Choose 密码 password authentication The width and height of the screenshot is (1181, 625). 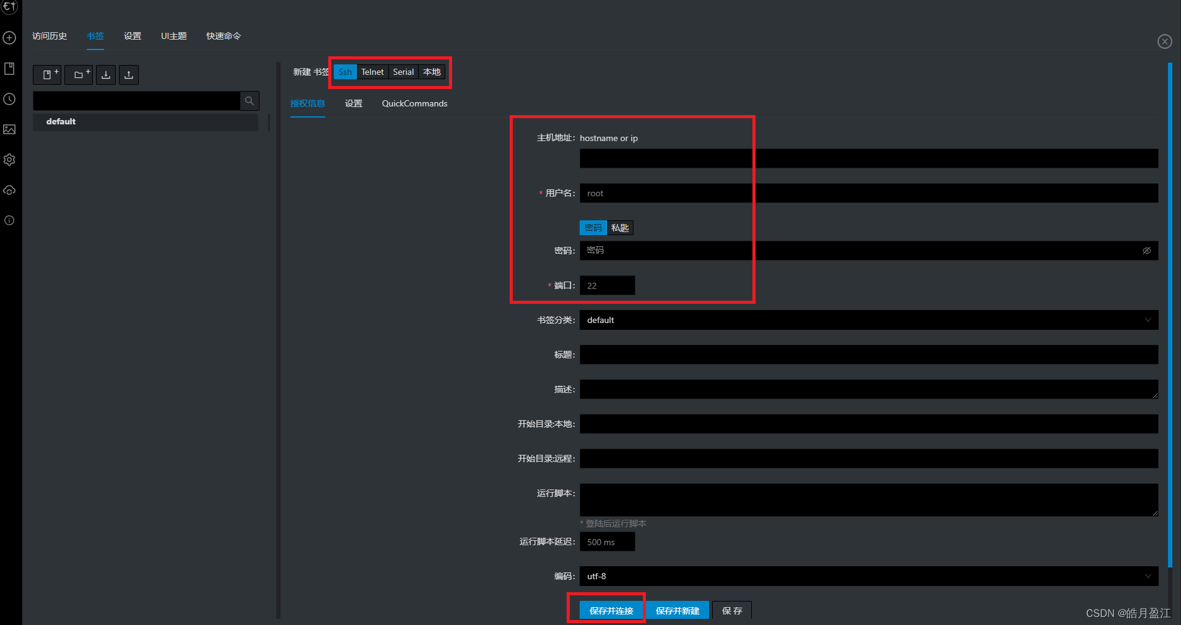pos(593,228)
